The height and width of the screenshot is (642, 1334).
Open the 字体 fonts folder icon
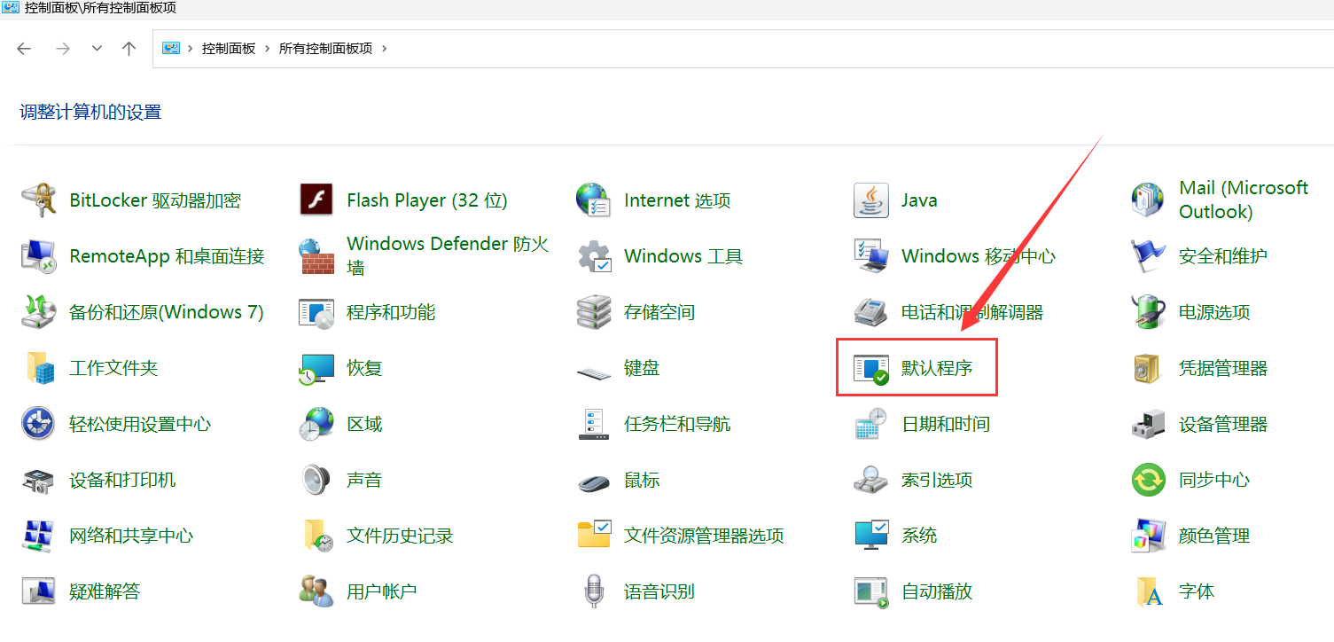[x=1150, y=591]
